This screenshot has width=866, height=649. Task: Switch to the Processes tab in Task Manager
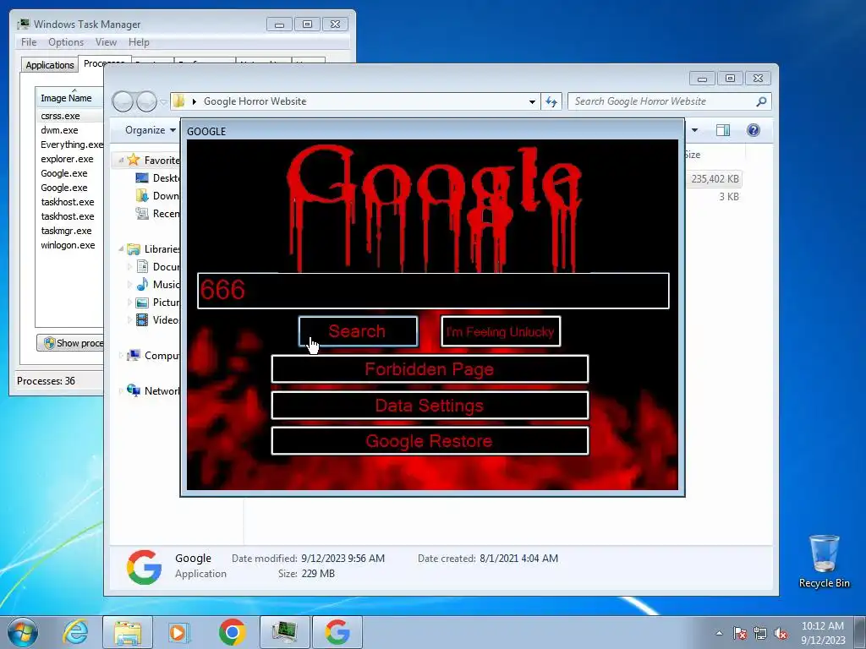tap(104, 63)
